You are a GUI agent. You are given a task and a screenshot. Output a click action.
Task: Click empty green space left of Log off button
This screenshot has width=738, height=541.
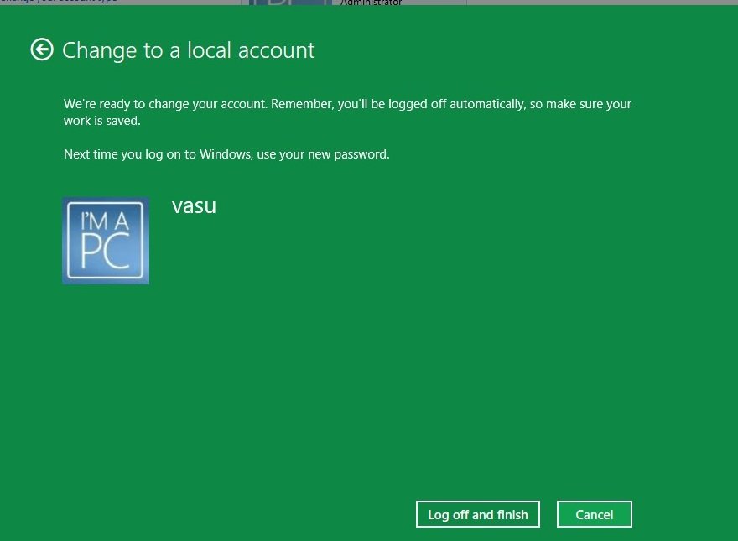pyautogui.click(x=252, y=514)
